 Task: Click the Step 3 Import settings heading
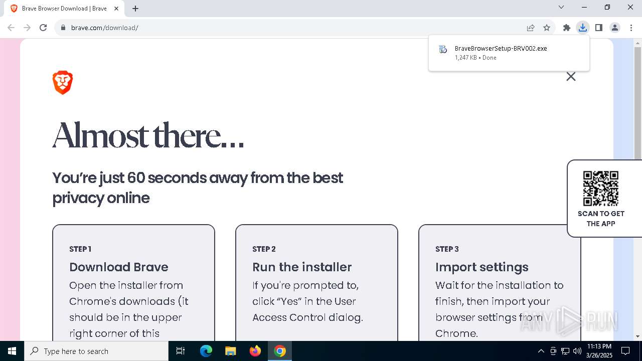482,267
